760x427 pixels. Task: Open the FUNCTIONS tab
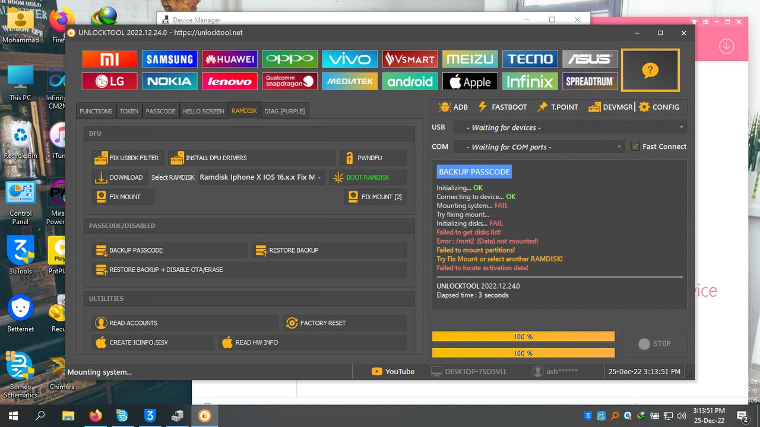(95, 110)
